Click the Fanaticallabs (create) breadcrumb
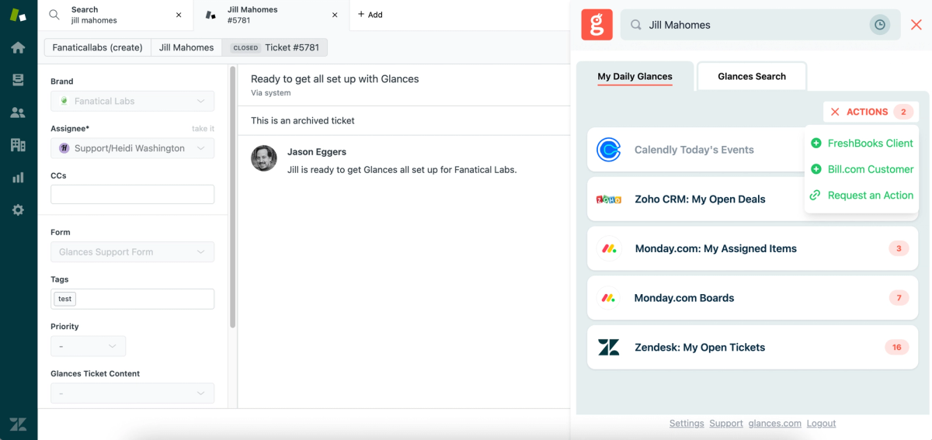 pos(98,47)
